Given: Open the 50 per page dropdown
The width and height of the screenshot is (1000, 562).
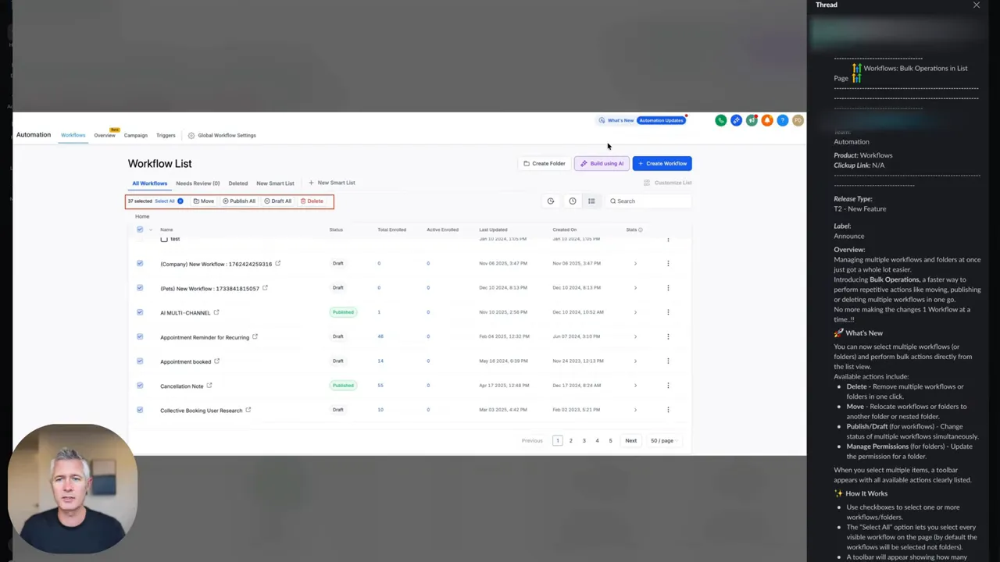Looking at the screenshot, I should (x=662, y=440).
